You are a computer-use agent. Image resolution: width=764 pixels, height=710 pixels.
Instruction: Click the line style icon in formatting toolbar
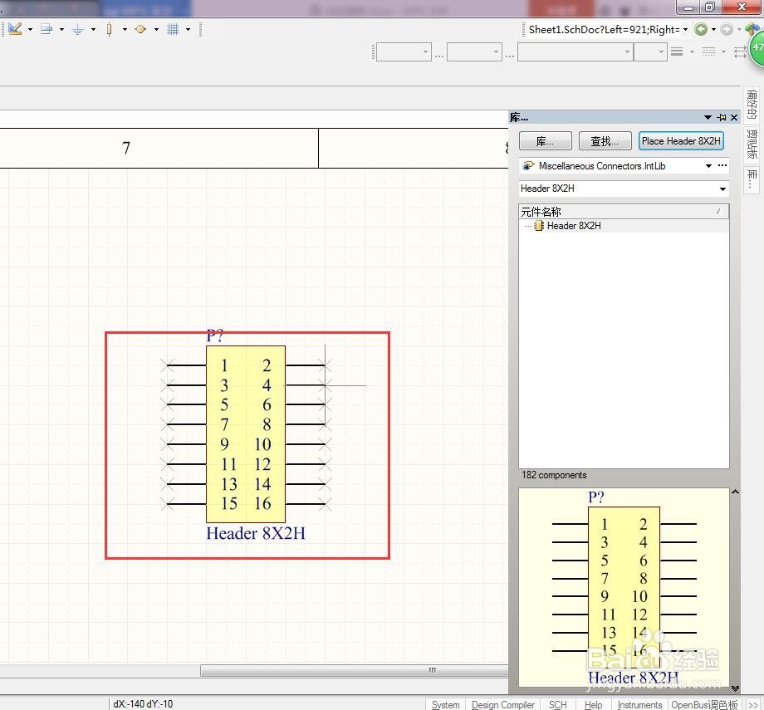tap(676, 51)
